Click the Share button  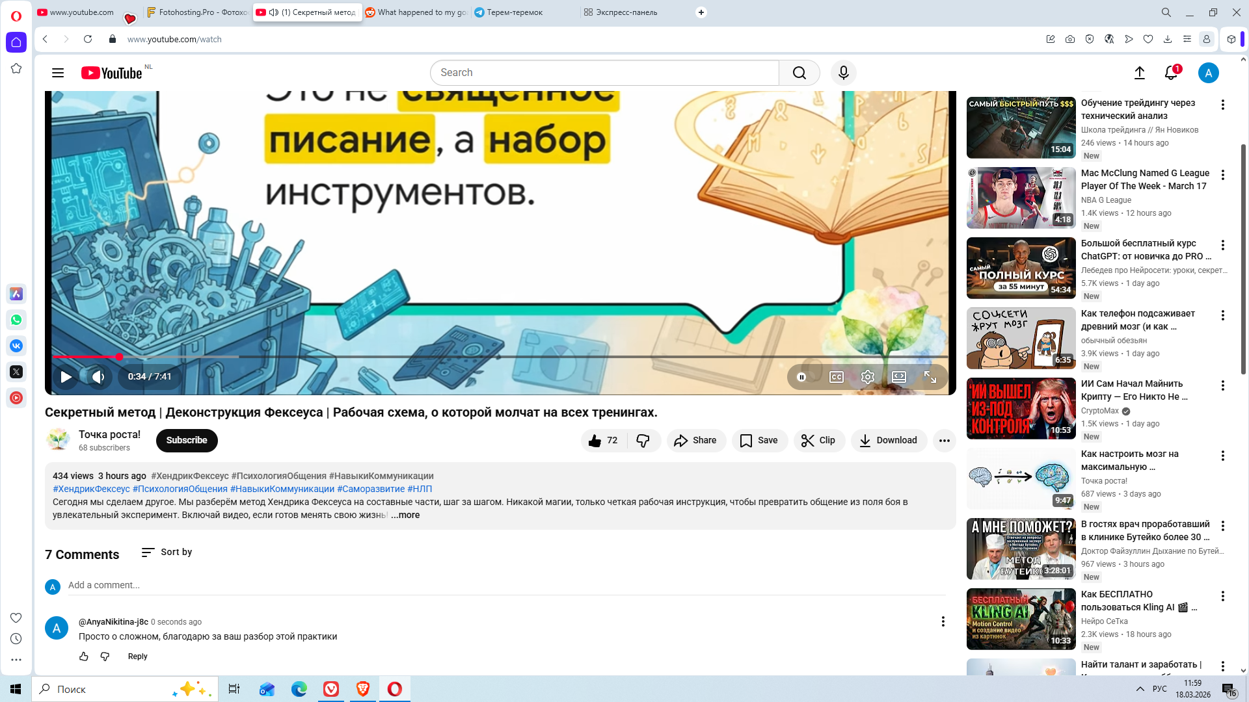pos(695,441)
